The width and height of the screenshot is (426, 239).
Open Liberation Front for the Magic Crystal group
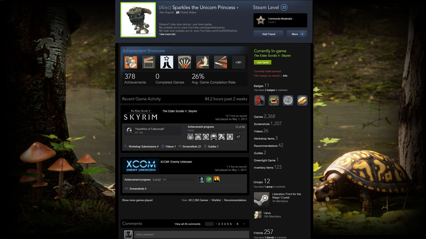coord(286,196)
